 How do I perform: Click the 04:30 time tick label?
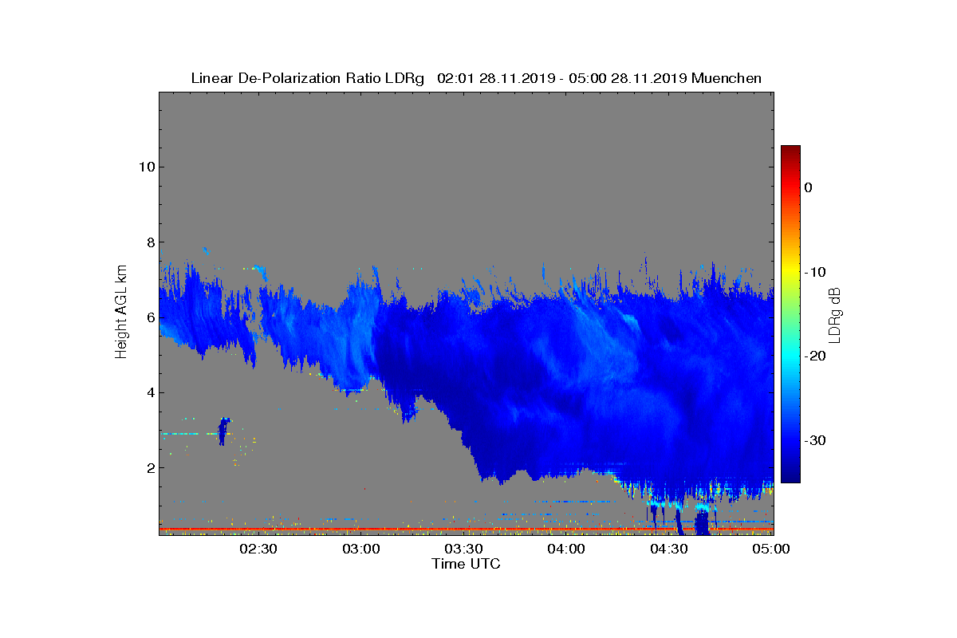coord(670,549)
